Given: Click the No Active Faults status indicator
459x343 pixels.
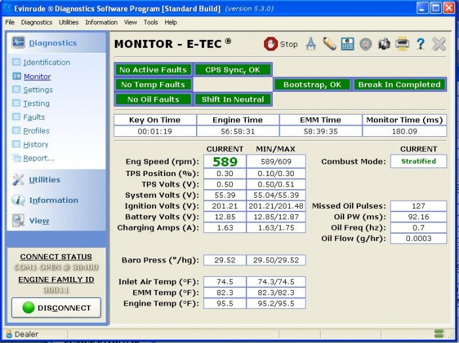Looking at the screenshot, I should (153, 69).
